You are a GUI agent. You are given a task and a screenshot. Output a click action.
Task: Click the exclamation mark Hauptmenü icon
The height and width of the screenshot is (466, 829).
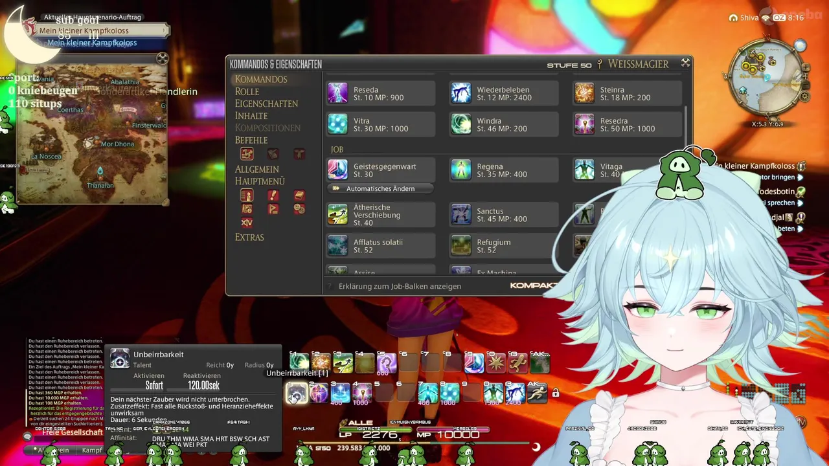coord(273,195)
